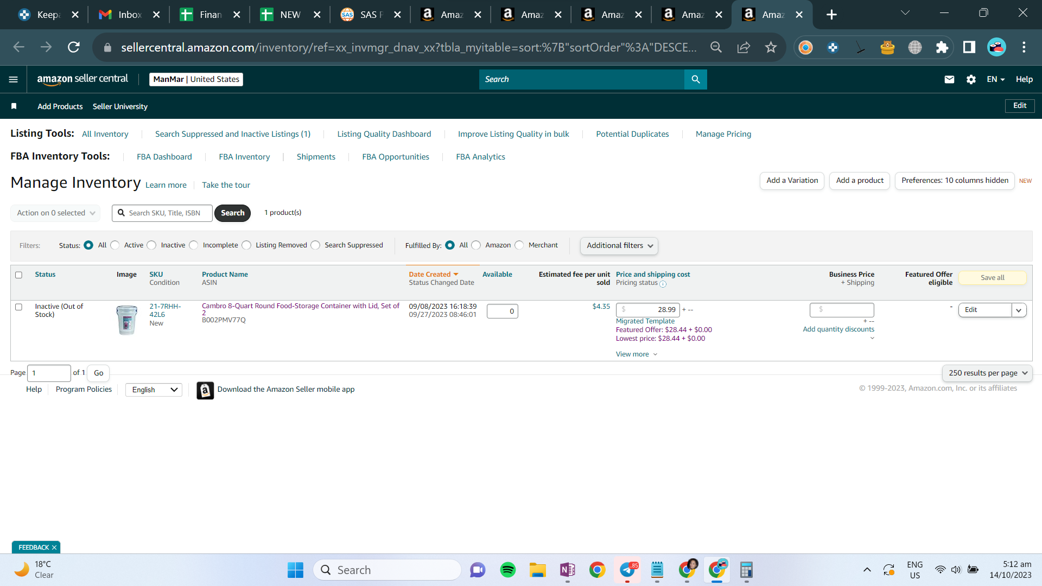Viewport: 1042px width, 586px height.
Task: Click the Add quantity discounts link
Action: pyautogui.click(x=838, y=329)
